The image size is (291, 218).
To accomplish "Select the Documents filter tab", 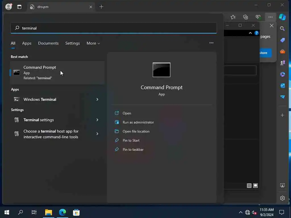I will [x=48, y=43].
